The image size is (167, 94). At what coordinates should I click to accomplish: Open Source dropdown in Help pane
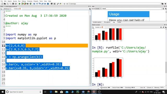tap(98, 9)
